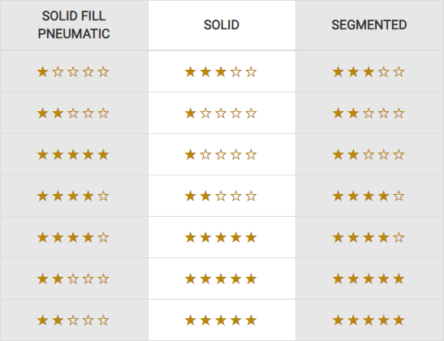Click the SEGMENTED column header
This screenshot has width=444, height=341.
(x=369, y=25)
